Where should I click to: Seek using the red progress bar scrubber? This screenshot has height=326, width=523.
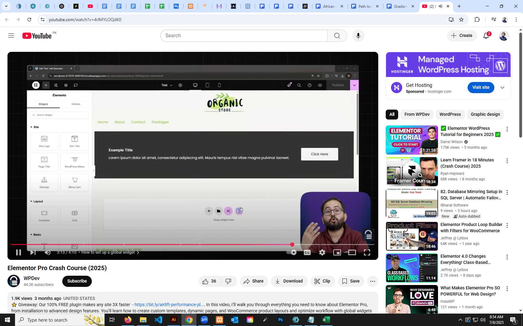pos(292,245)
